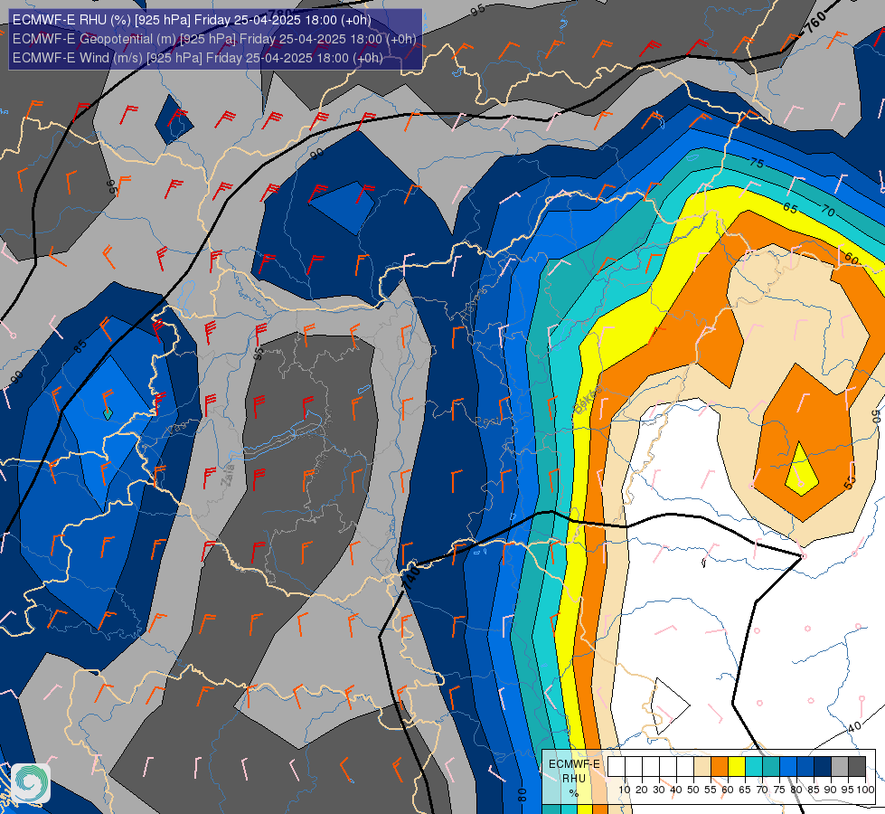This screenshot has height=814, width=885.
Task: Pick the orange 55–60 legend swatch
Action: coord(720,767)
